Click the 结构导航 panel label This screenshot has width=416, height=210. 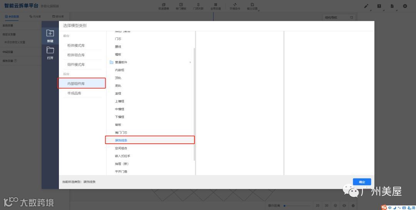pos(331,17)
